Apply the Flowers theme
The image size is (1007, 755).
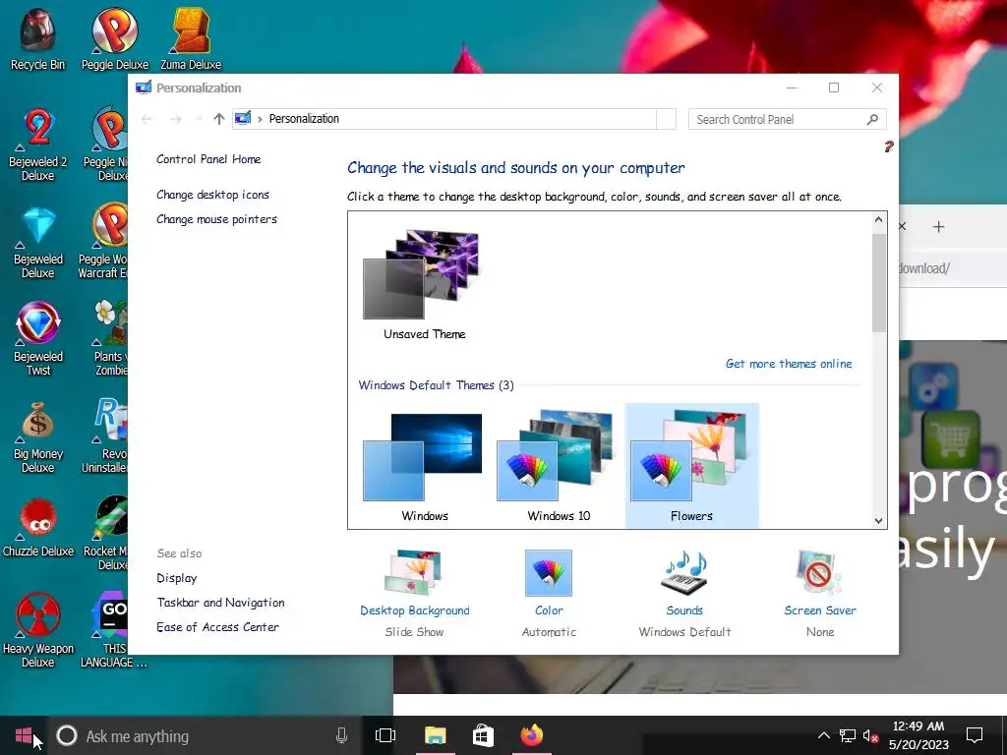coord(691,466)
